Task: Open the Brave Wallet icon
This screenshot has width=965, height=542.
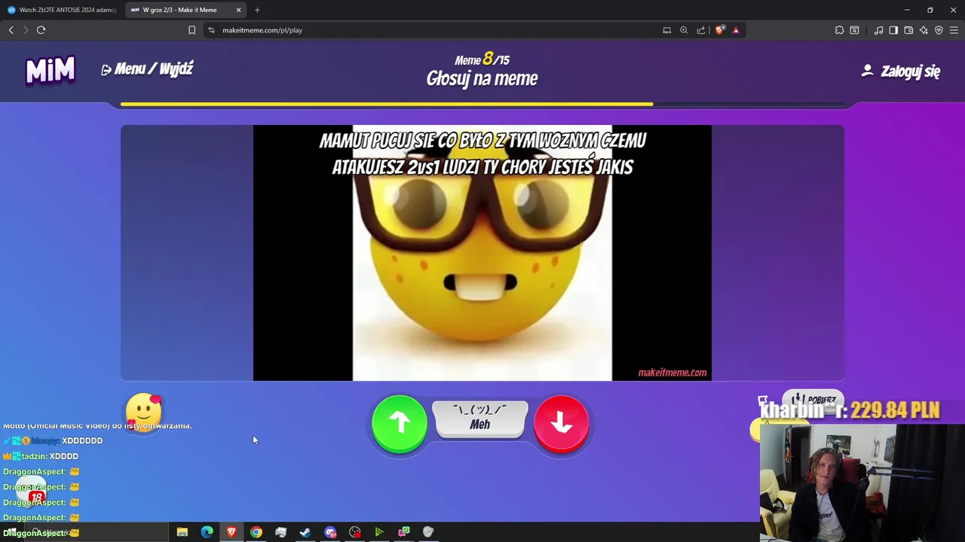Action: pyautogui.click(x=908, y=30)
